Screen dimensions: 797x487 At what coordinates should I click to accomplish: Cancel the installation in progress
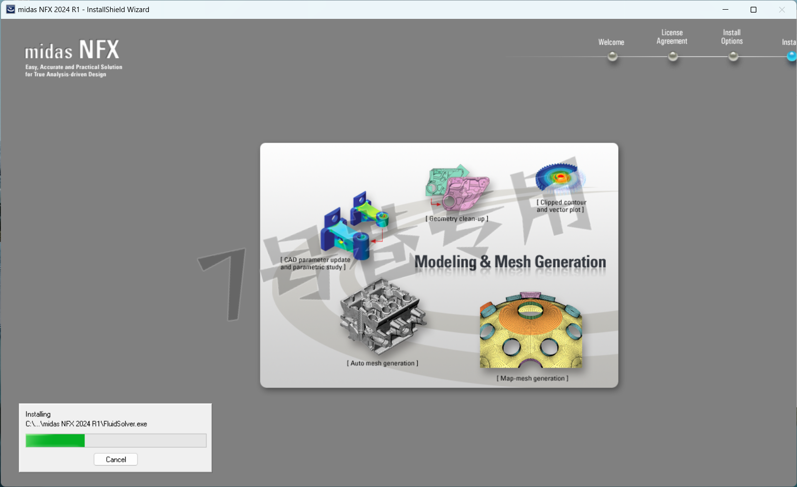click(x=116, y=459)
